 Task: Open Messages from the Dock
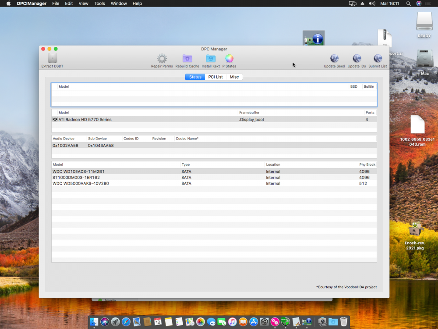[211, 322]
